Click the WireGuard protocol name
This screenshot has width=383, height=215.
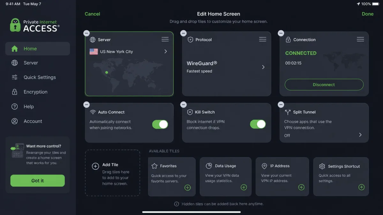(202, 63)
